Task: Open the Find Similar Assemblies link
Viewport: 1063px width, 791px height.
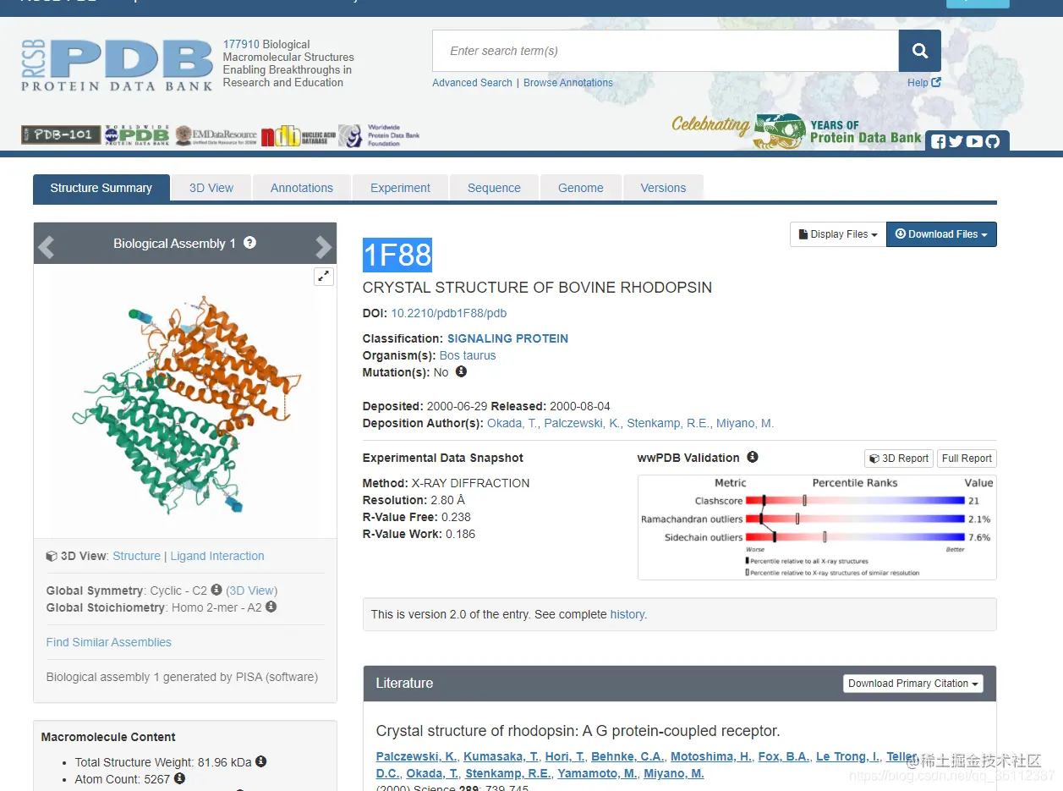Action: click(108, 642)
